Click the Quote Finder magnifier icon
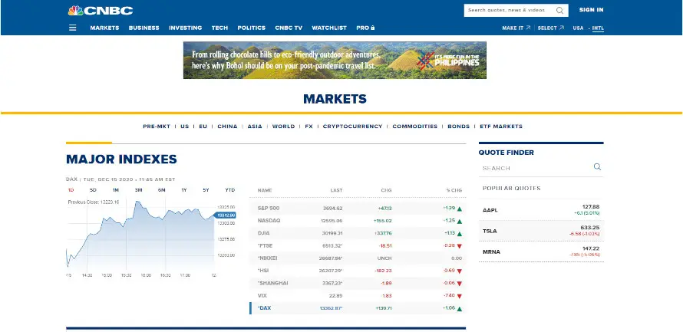683x332 pixels. point(597,166)
